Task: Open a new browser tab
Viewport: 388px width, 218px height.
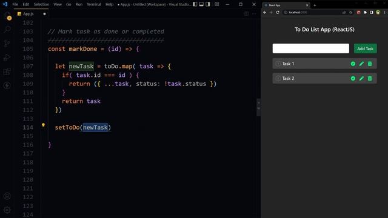Action: pyautogui.click(x=315, y=5)
